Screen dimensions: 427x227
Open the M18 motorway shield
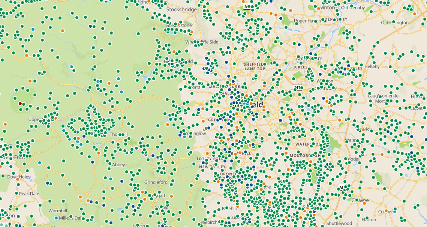(x=298, y=87)
